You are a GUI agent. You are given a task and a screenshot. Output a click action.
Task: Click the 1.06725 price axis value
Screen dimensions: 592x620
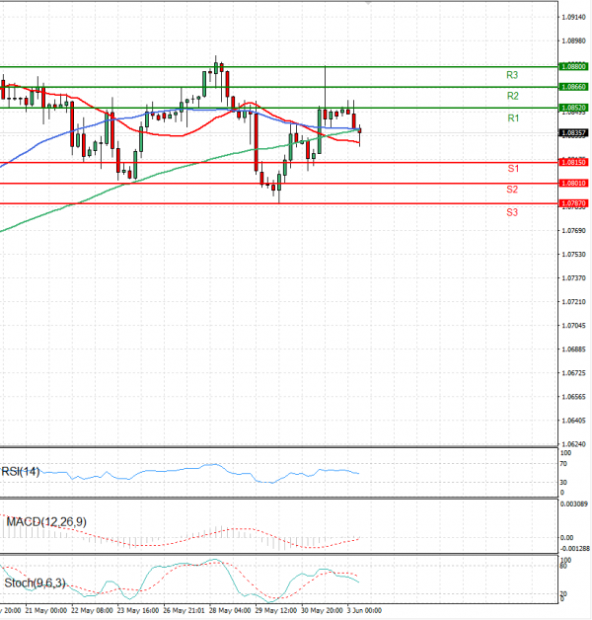click(574, 373)
